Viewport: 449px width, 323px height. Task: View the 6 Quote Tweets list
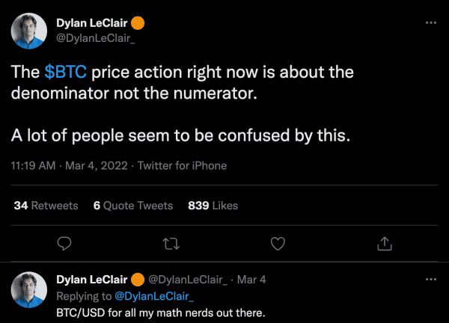click(x=132, y=205)
